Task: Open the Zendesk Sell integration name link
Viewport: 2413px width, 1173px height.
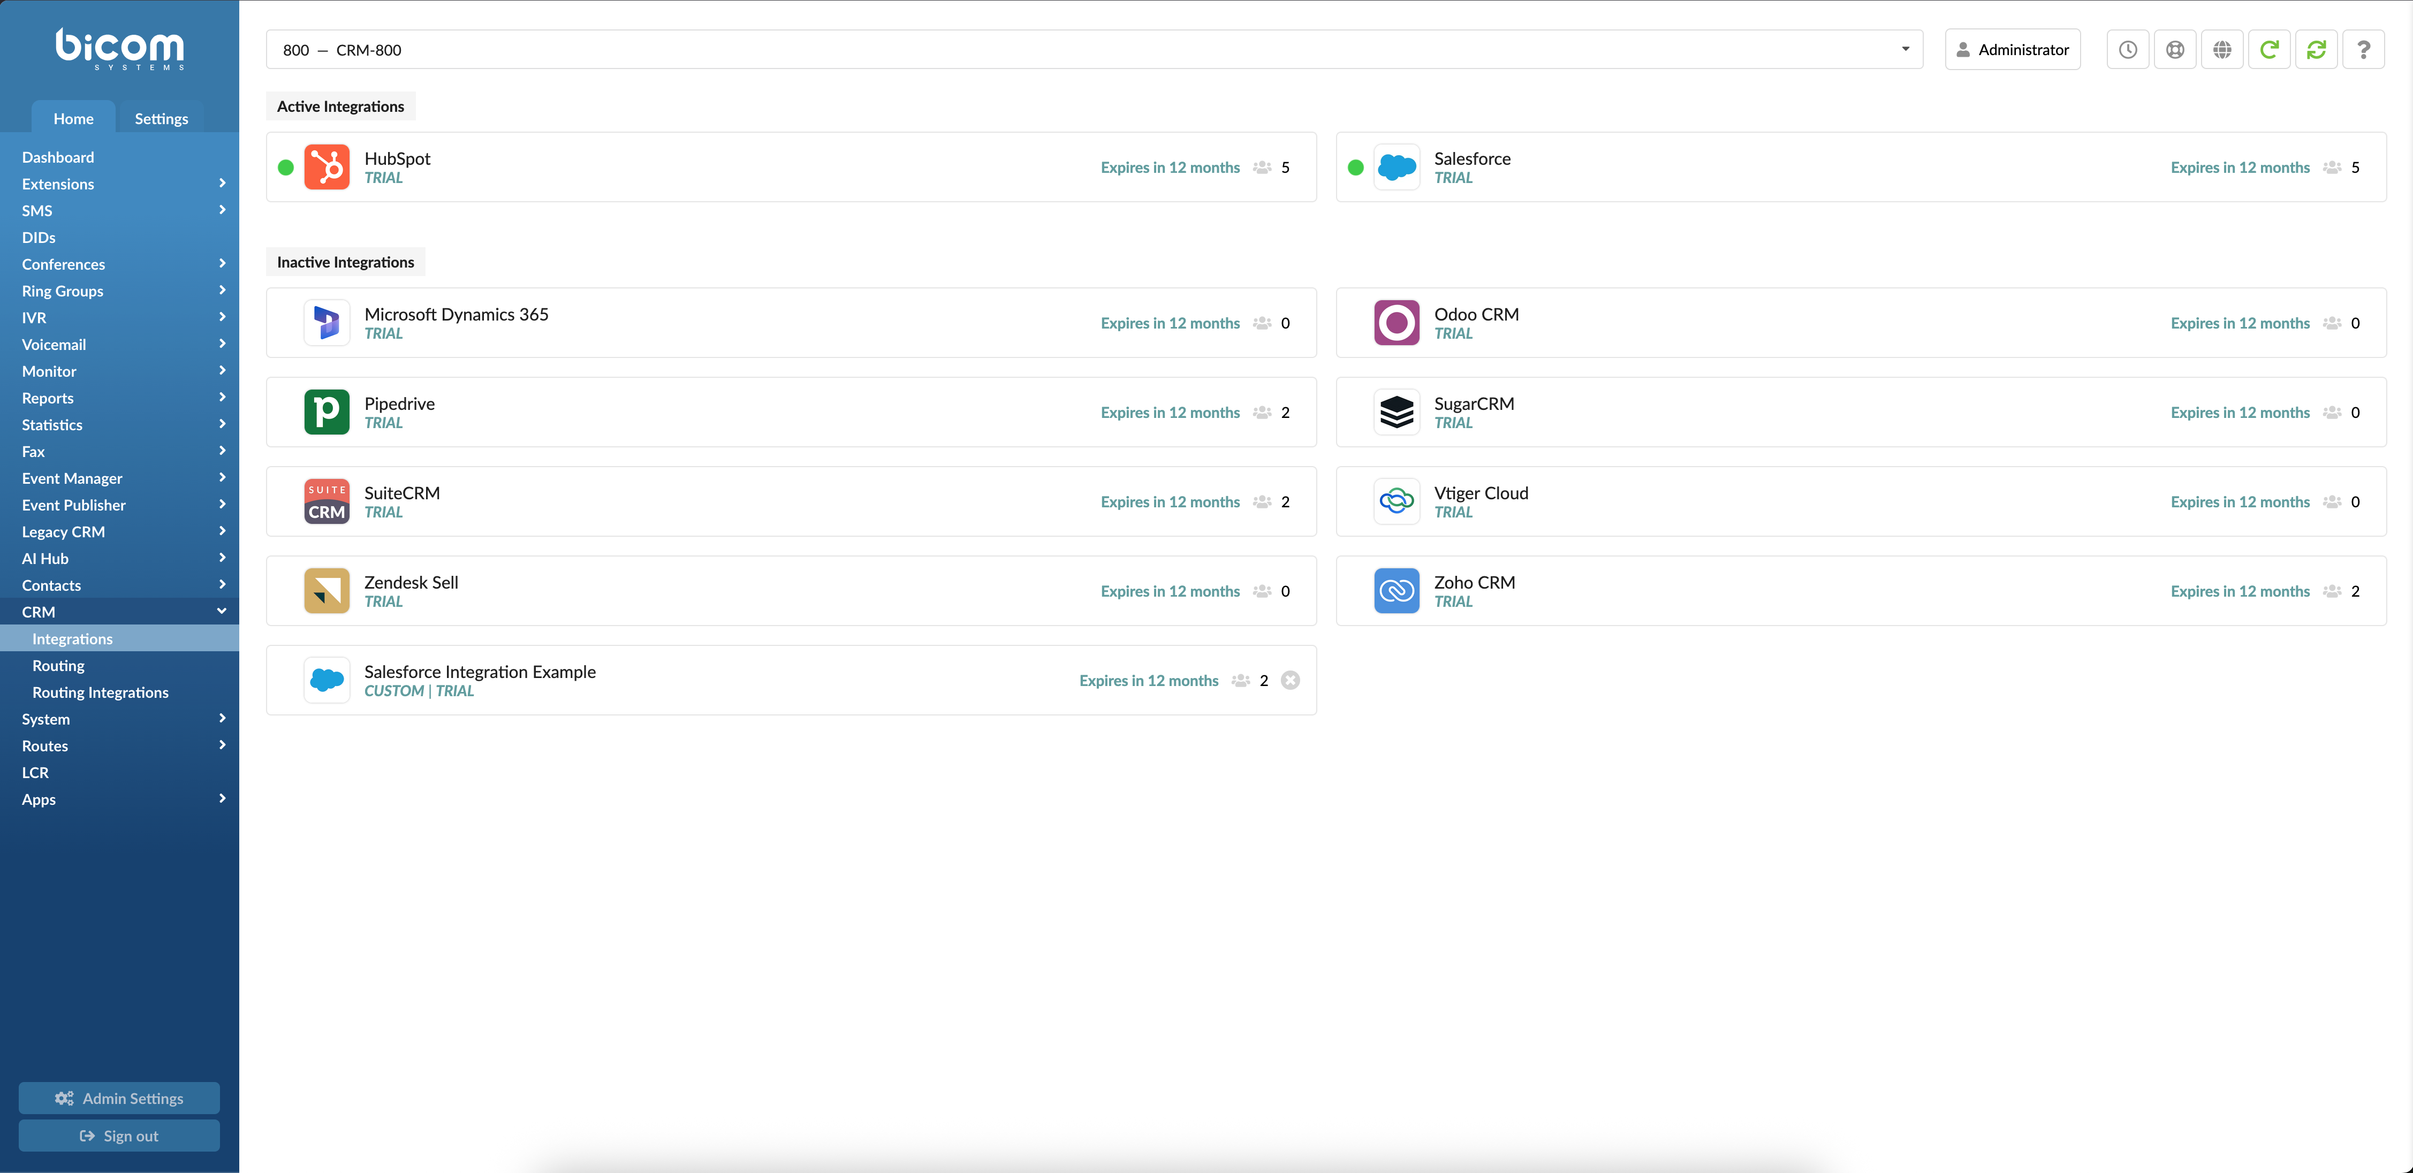Action: 411,582
